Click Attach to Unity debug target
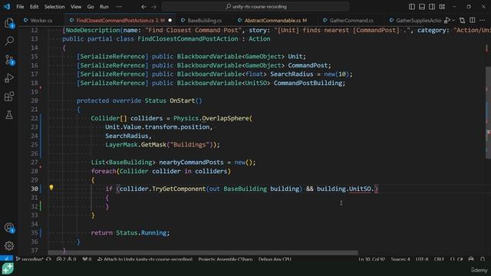This screenshot has width=491, height=276. (x=145, y=259)
